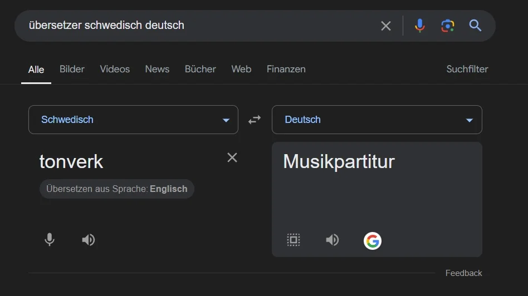Focus the search query input field
This screenshot has width=528, height=296.
pyautogui.click(x=195, y=26)
